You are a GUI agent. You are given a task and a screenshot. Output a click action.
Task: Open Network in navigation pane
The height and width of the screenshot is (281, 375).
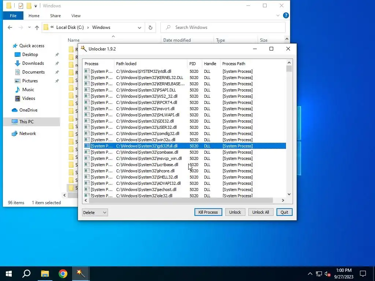click(27, 134)
